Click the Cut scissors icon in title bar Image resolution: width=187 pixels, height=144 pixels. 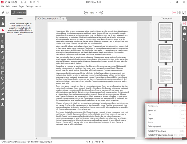(31, 2)
